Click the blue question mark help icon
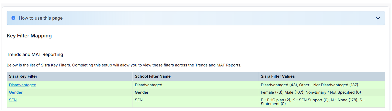This screenshot has width=392, height=111. pos(14,18)
